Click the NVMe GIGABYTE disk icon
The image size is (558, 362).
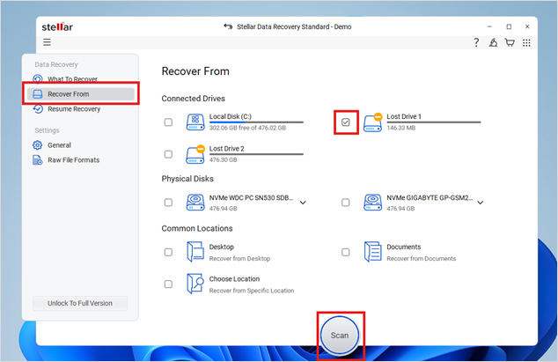372,203
